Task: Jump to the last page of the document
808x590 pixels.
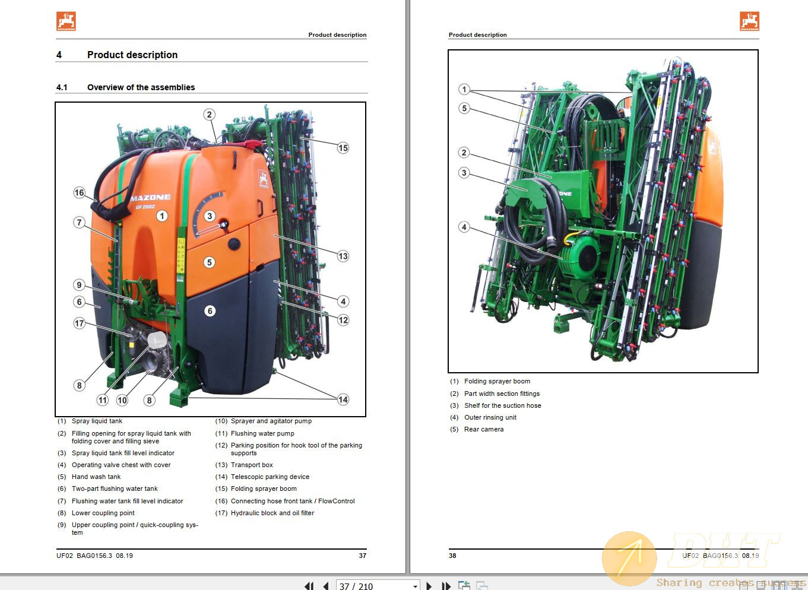Action: pos(446,586)
